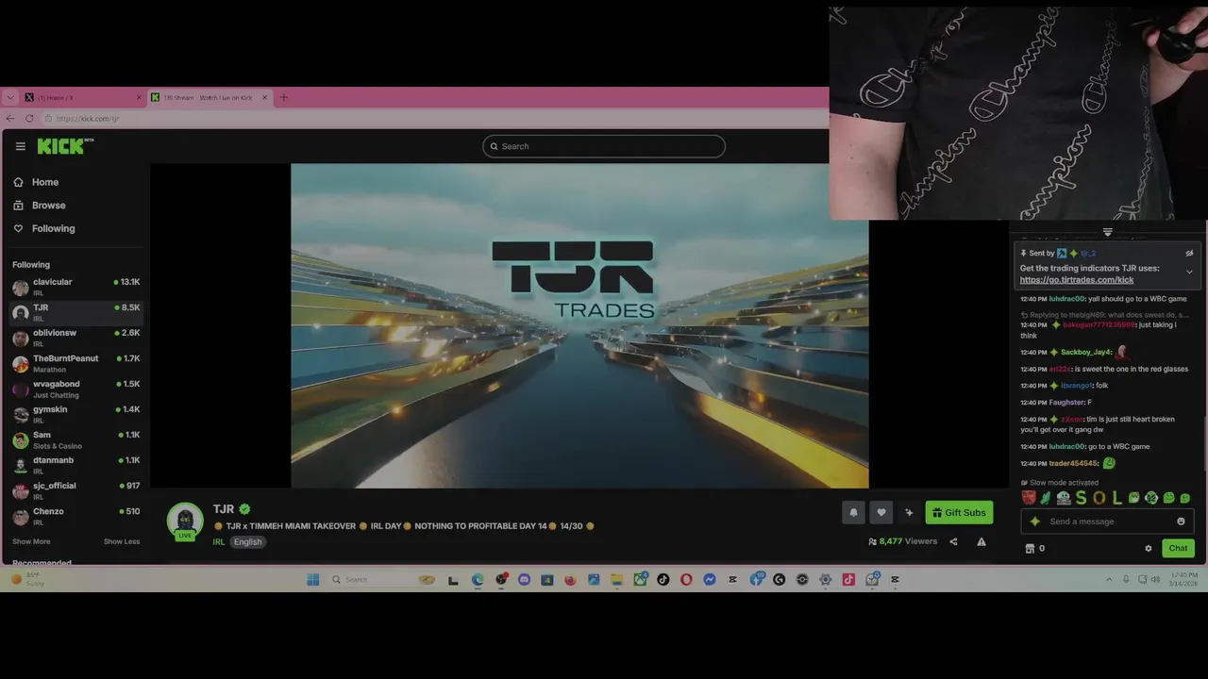Click the IRL category link under title
Image resolution: width=1208 pixels, height=679 pixels.
click(x=219, y=541)
